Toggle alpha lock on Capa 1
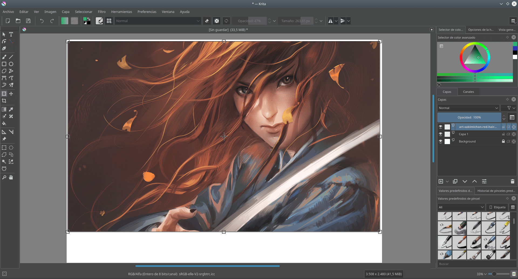The image size is (518, 279). click(x=508, y=134)
